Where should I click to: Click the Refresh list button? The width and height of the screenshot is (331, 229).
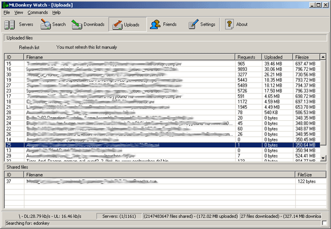pyautogui.click(x=29, y=47)
